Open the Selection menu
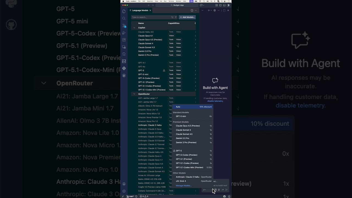Viewport: 352px width, 198px height. pyautogui.click(x=150, y=1)
